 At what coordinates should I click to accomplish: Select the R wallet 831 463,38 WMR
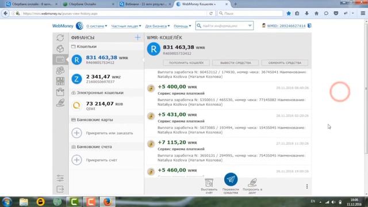pos(106,60)
